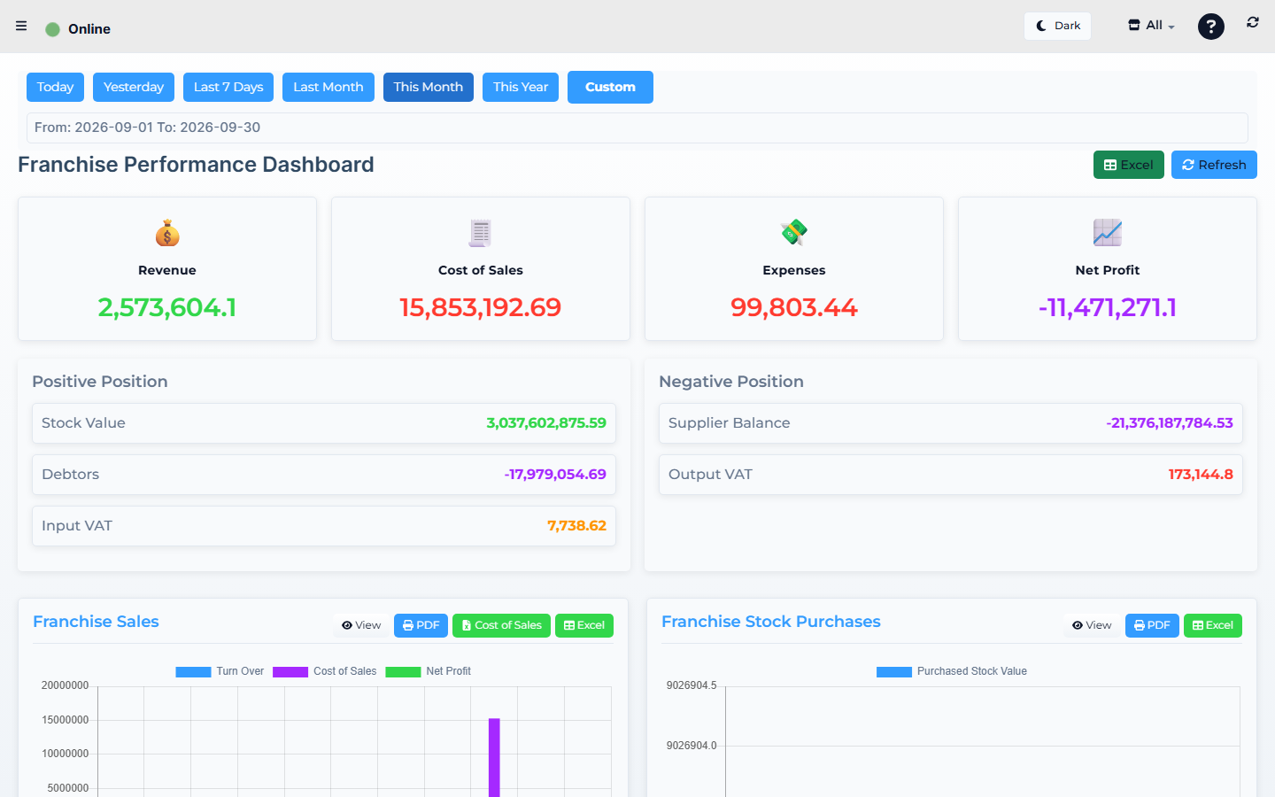Click the Input VAT row
The width and height of the screenshot is (1275, 797).
pyautogui.click(x=324, y=526)
